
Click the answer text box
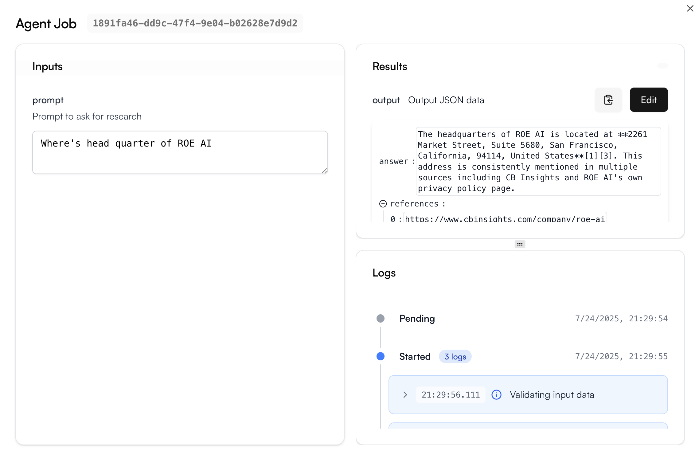pyautogui.click(x=538, y=161)
